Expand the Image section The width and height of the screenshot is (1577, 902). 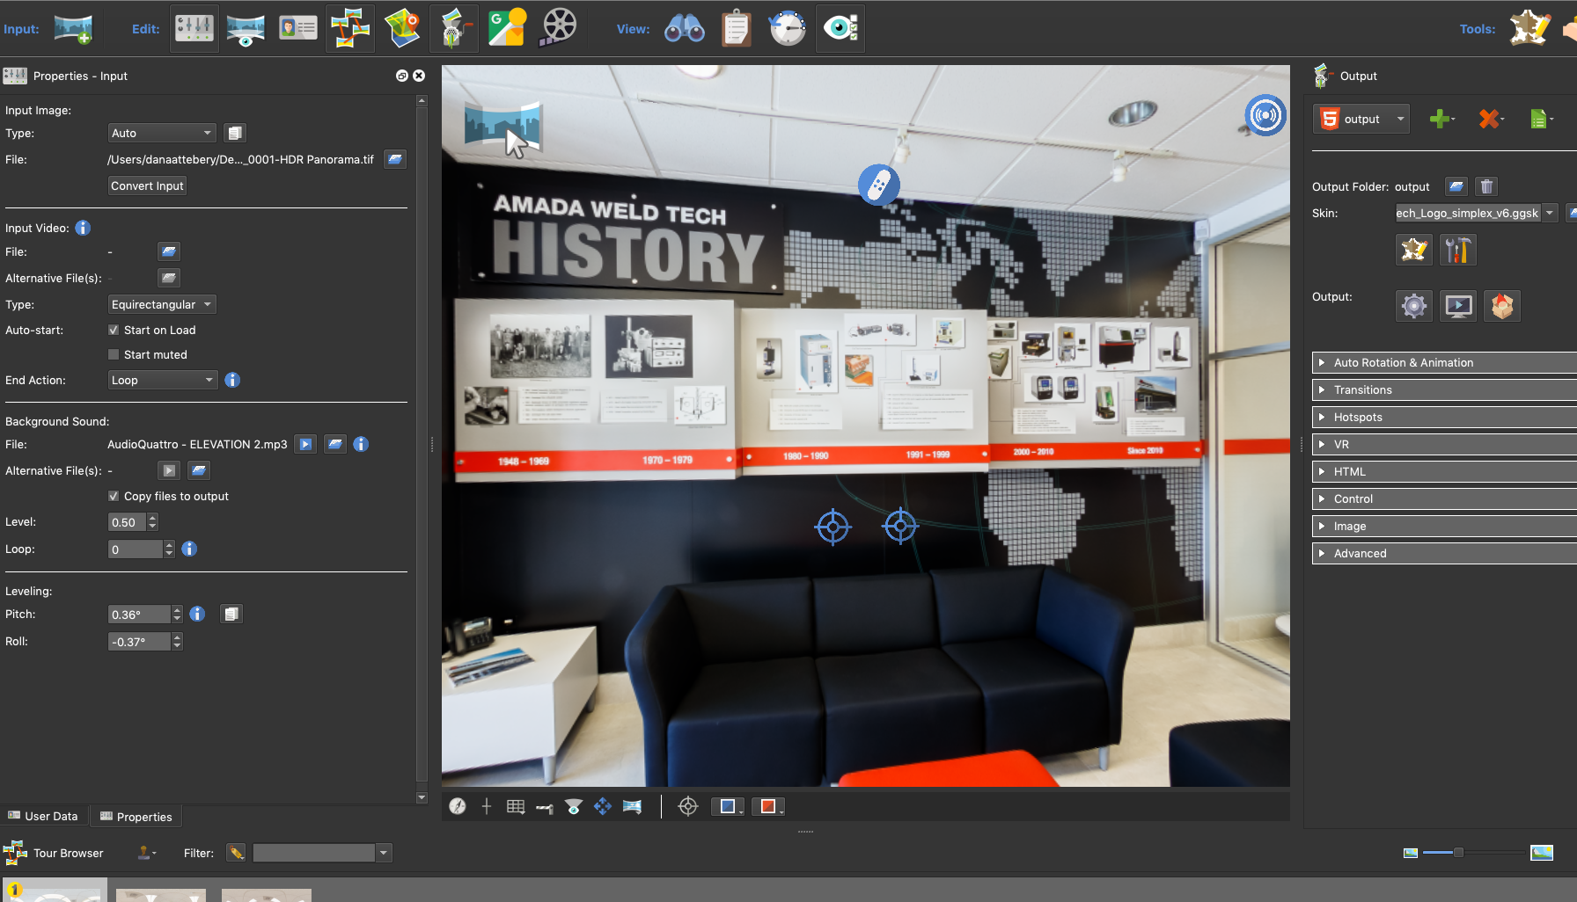1443,527
